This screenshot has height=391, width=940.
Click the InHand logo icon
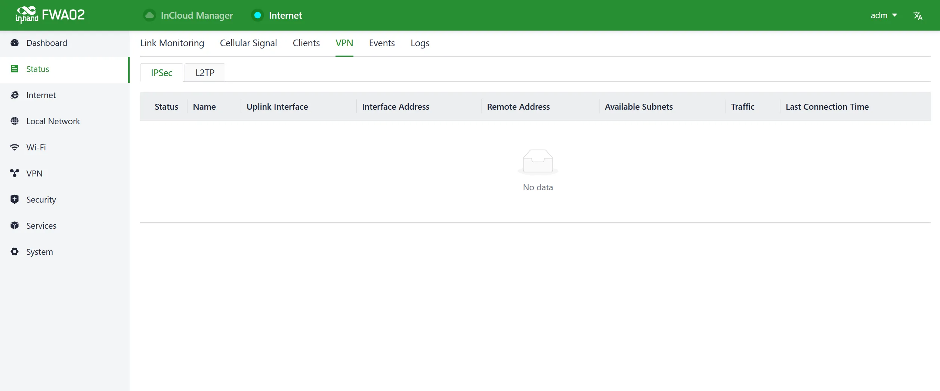coord(27,15)
